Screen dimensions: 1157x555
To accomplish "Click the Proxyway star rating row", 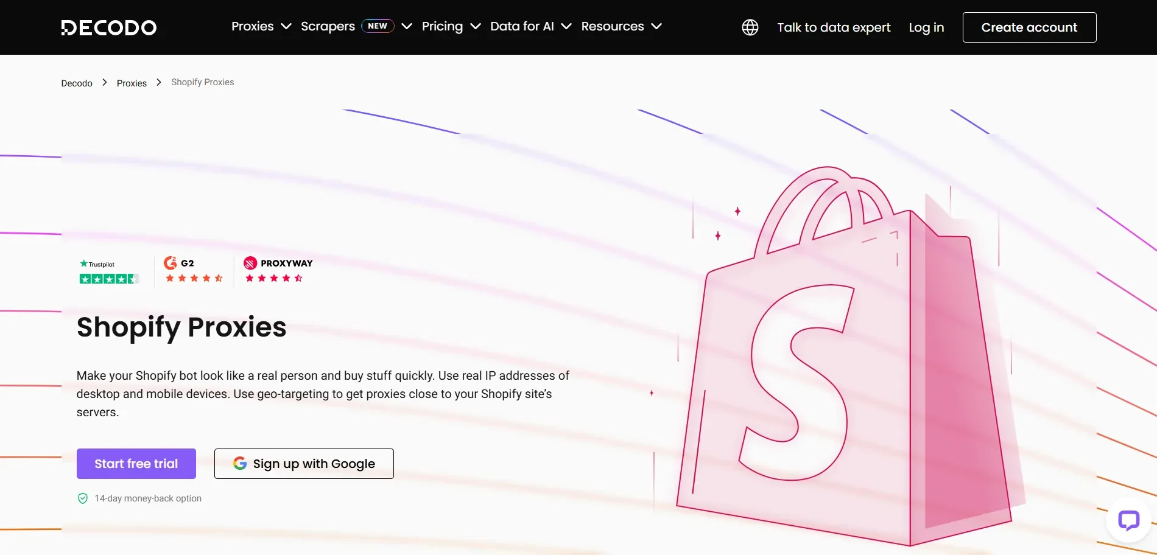I will pos(273,278).
